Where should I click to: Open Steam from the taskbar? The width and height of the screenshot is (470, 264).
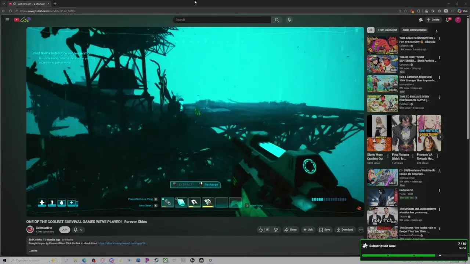click(156, 260)
